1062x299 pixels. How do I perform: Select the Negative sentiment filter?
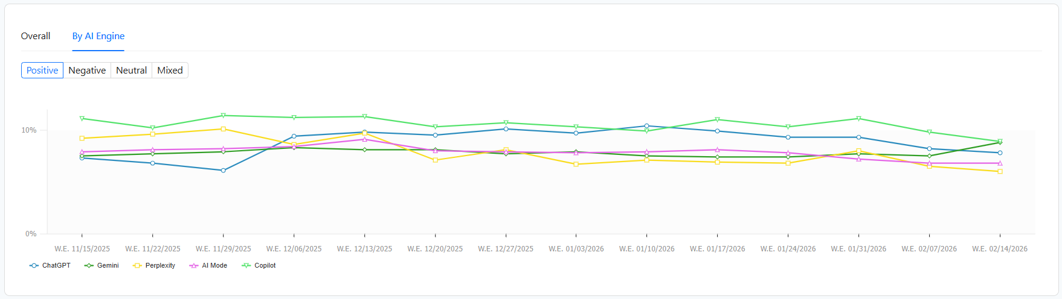pos(87,71)
